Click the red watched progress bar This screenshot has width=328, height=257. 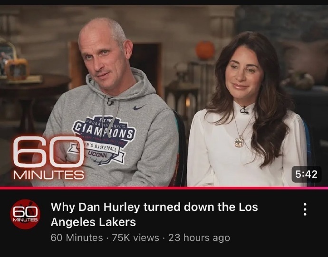click(x=164, y=188)
